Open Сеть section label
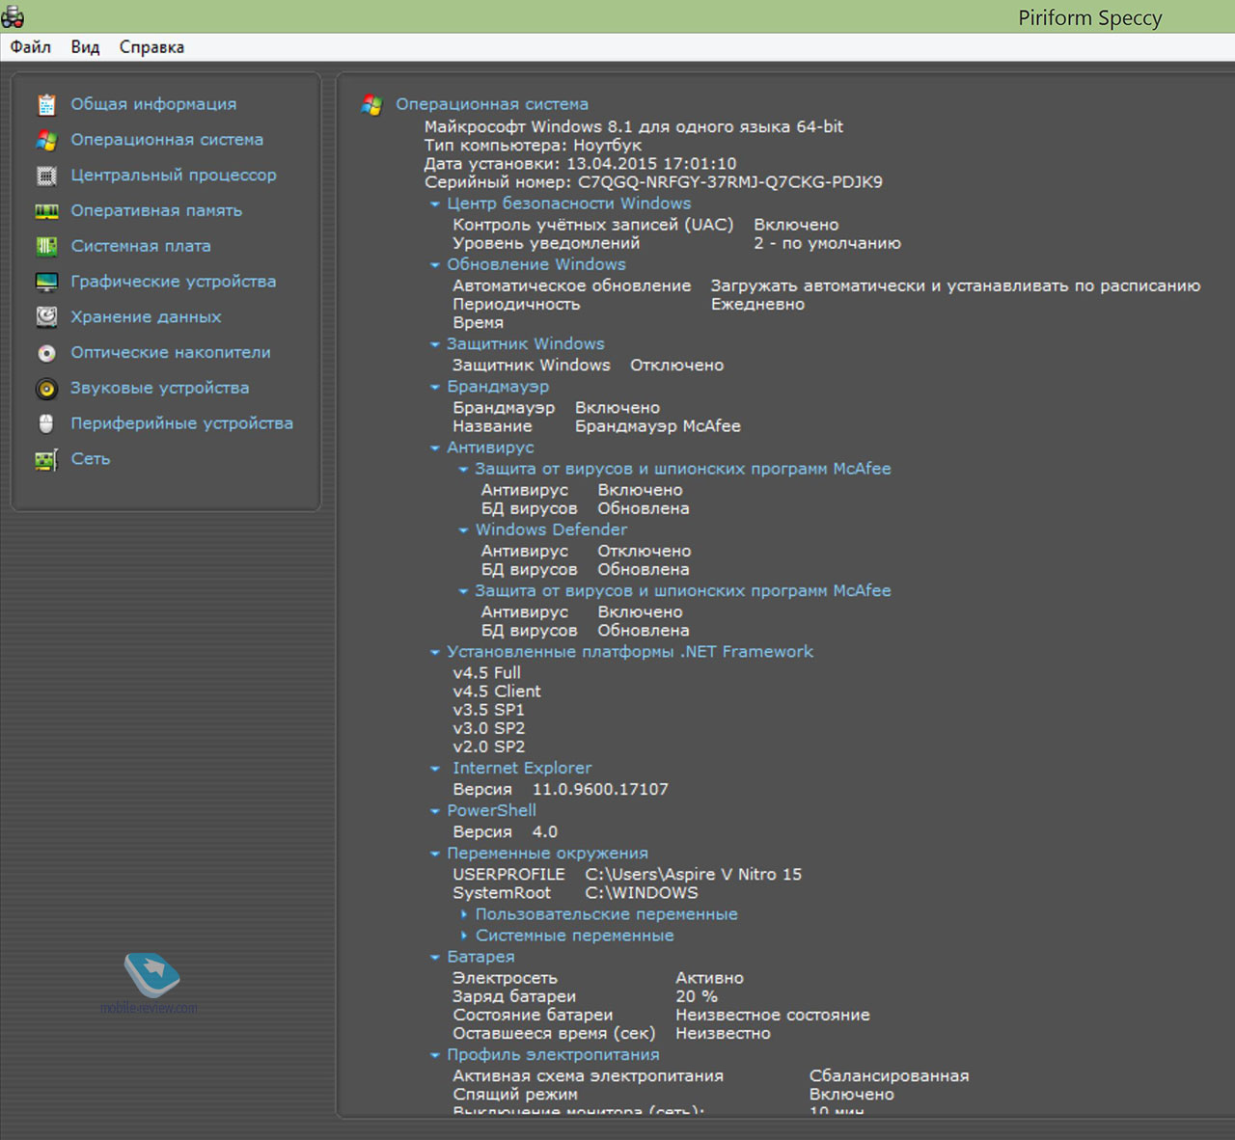This screenshot has width=1235, height=1140. click(x=91, y=459)
